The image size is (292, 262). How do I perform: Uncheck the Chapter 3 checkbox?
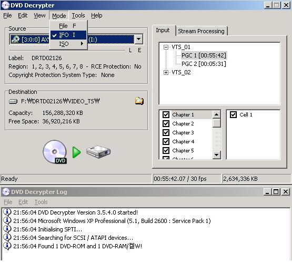(x=166, y=132)
